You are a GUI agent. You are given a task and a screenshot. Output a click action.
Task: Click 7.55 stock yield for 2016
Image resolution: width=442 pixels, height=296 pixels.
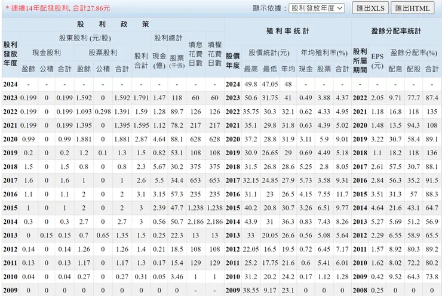click(x=324, y=194)
